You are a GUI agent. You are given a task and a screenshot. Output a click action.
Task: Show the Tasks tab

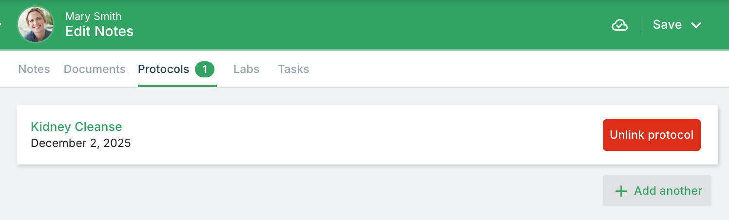pyautogui.click(x=293, y=69)
